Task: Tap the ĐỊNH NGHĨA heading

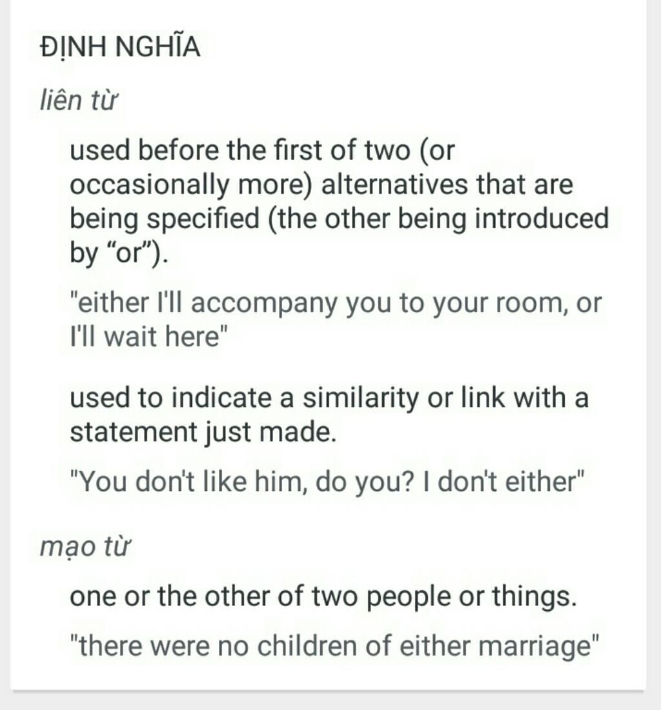Action: pyautogui.click(x=119, y=46)
